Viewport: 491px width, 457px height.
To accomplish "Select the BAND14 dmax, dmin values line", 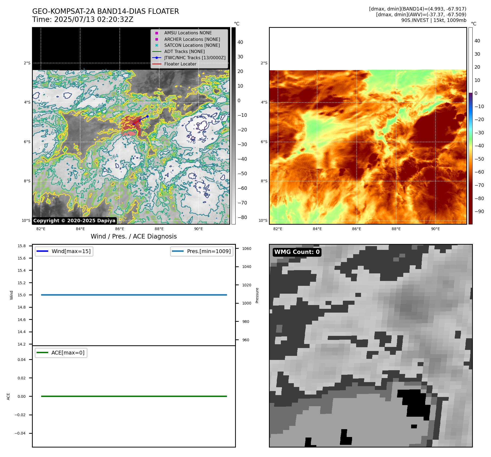I will pyautogui.click(x=418, y=9).
